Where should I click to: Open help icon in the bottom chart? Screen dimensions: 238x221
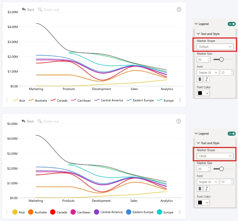(x=179, y=121)
